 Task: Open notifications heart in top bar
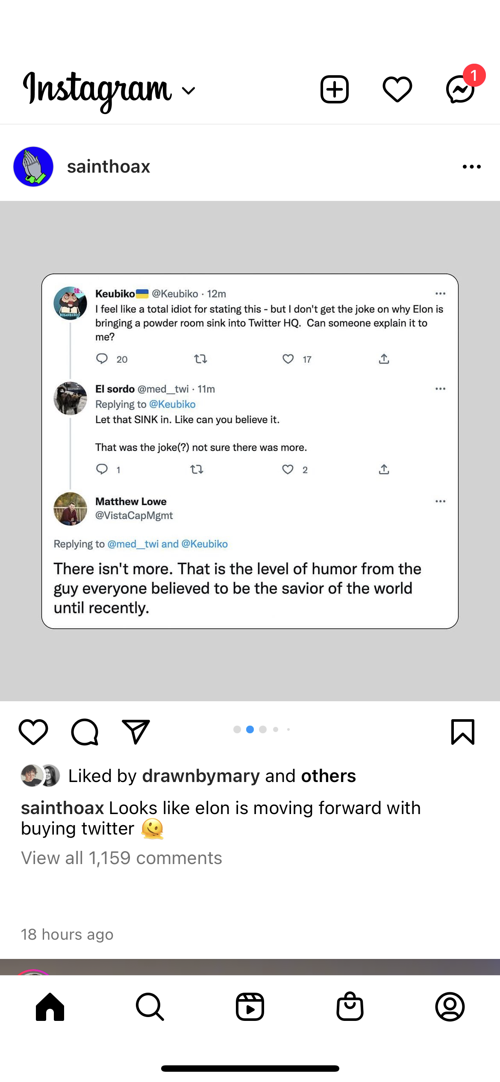click(x=397, y=89)
